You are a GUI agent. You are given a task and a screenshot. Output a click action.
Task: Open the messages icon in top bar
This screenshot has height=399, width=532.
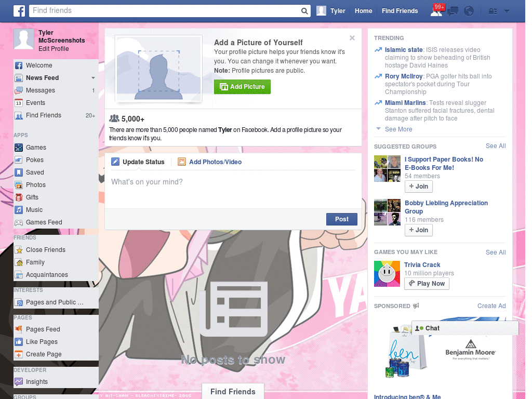(x=453, y=11)
